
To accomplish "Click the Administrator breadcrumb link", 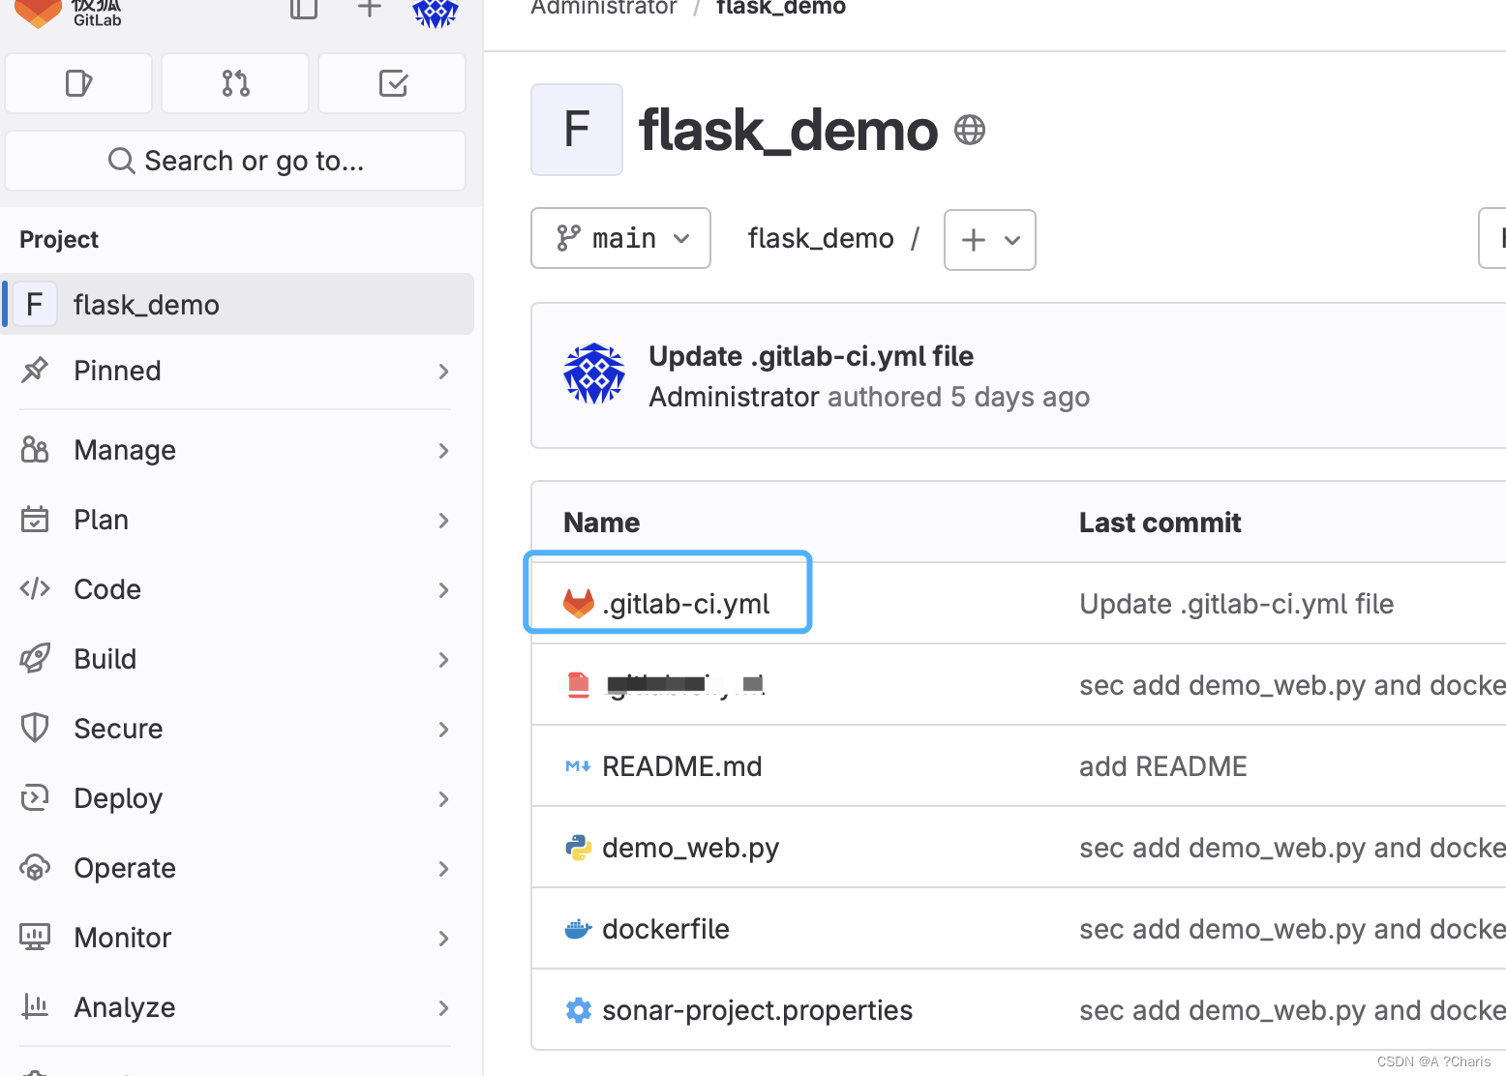I will [x=603, y=8].
